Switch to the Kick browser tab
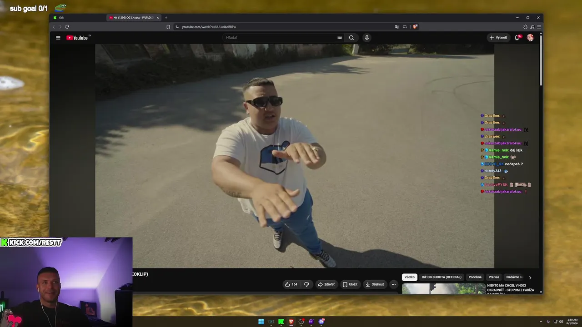Screen dimensions: 582x327 (78, 18)
